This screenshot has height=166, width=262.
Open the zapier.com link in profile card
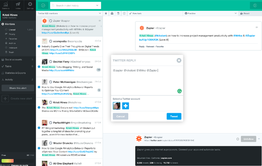pyautogui.click(x=166, y=158)
